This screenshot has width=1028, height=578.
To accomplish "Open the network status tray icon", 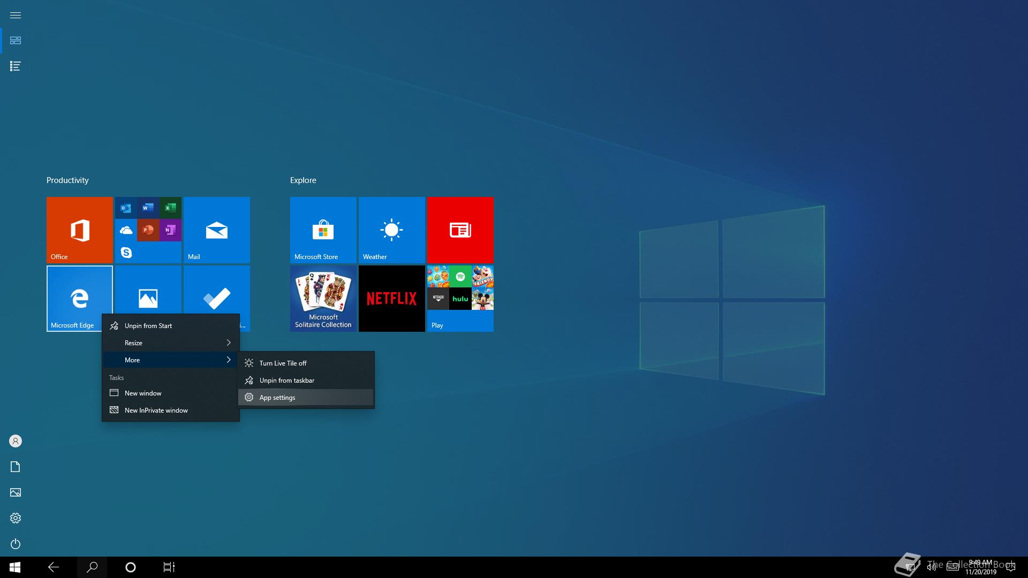I will 910,567.
